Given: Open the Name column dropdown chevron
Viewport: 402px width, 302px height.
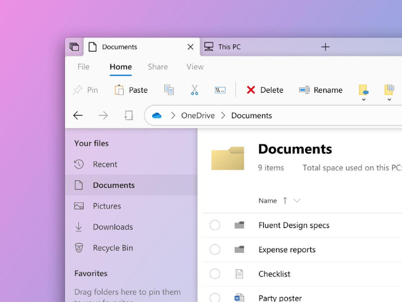Looking at the screenshot, I should (296, 201).
